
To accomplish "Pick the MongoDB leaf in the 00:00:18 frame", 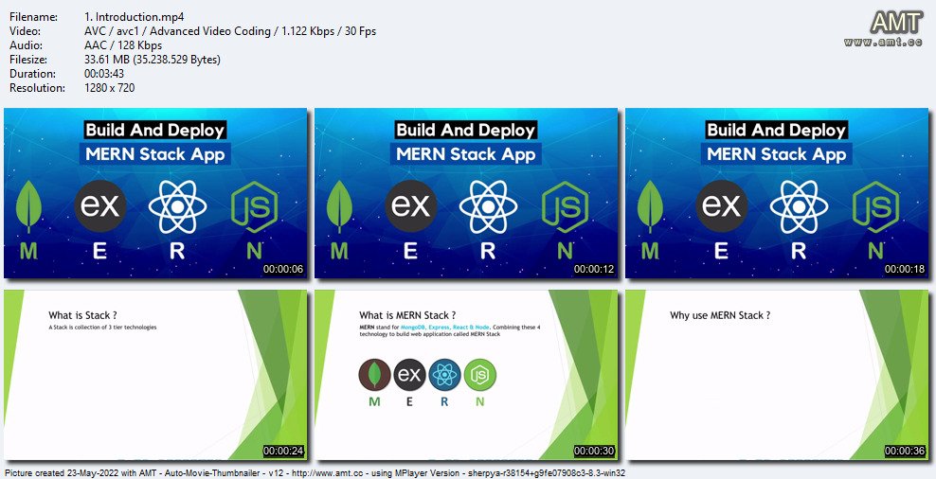I will click(x=650, y=206).
